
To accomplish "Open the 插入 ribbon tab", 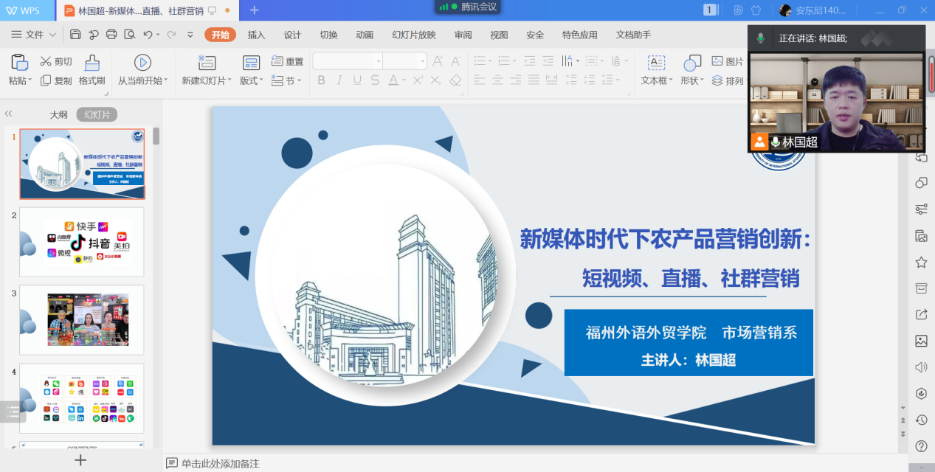I will click(256, 35).
